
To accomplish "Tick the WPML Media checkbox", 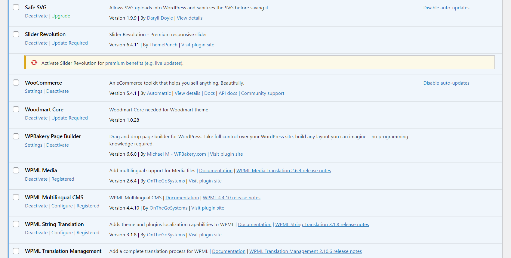I will coord(16,170).
